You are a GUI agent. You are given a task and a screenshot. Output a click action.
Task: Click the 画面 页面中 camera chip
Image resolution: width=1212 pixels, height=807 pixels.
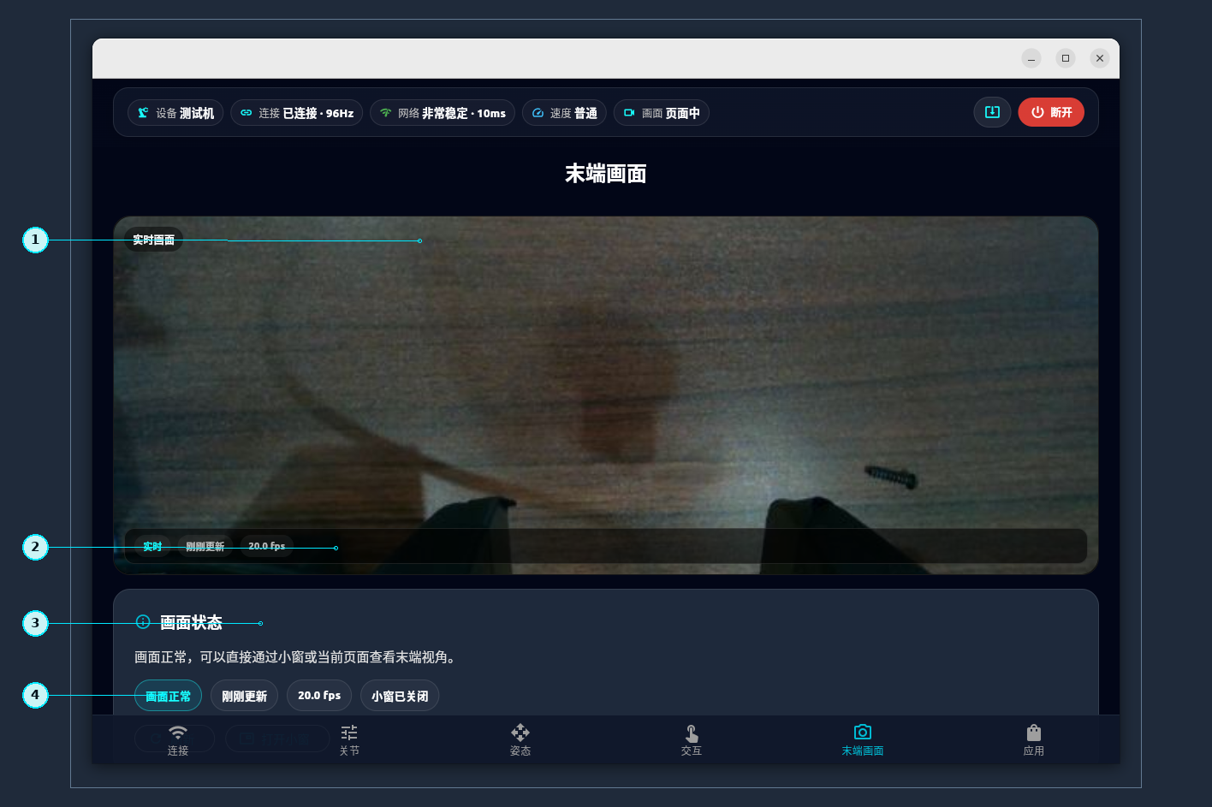pos(662,113)
